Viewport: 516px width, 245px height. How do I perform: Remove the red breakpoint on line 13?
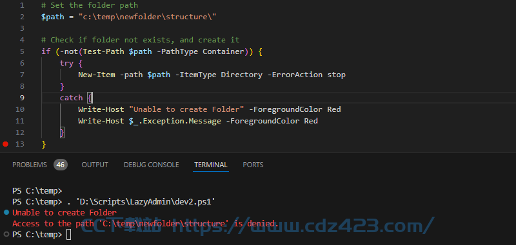tap(5, 144)
